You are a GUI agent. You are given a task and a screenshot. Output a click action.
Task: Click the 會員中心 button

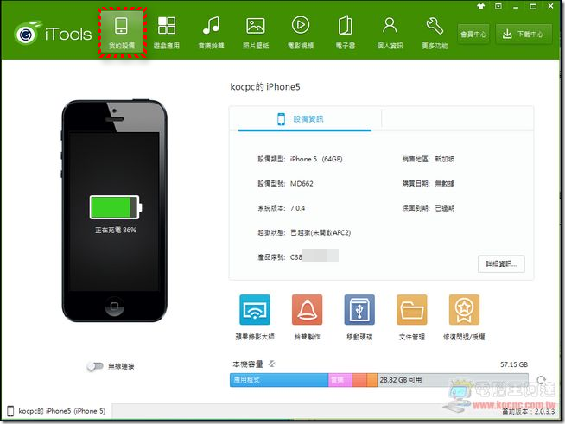pos(473,35)
